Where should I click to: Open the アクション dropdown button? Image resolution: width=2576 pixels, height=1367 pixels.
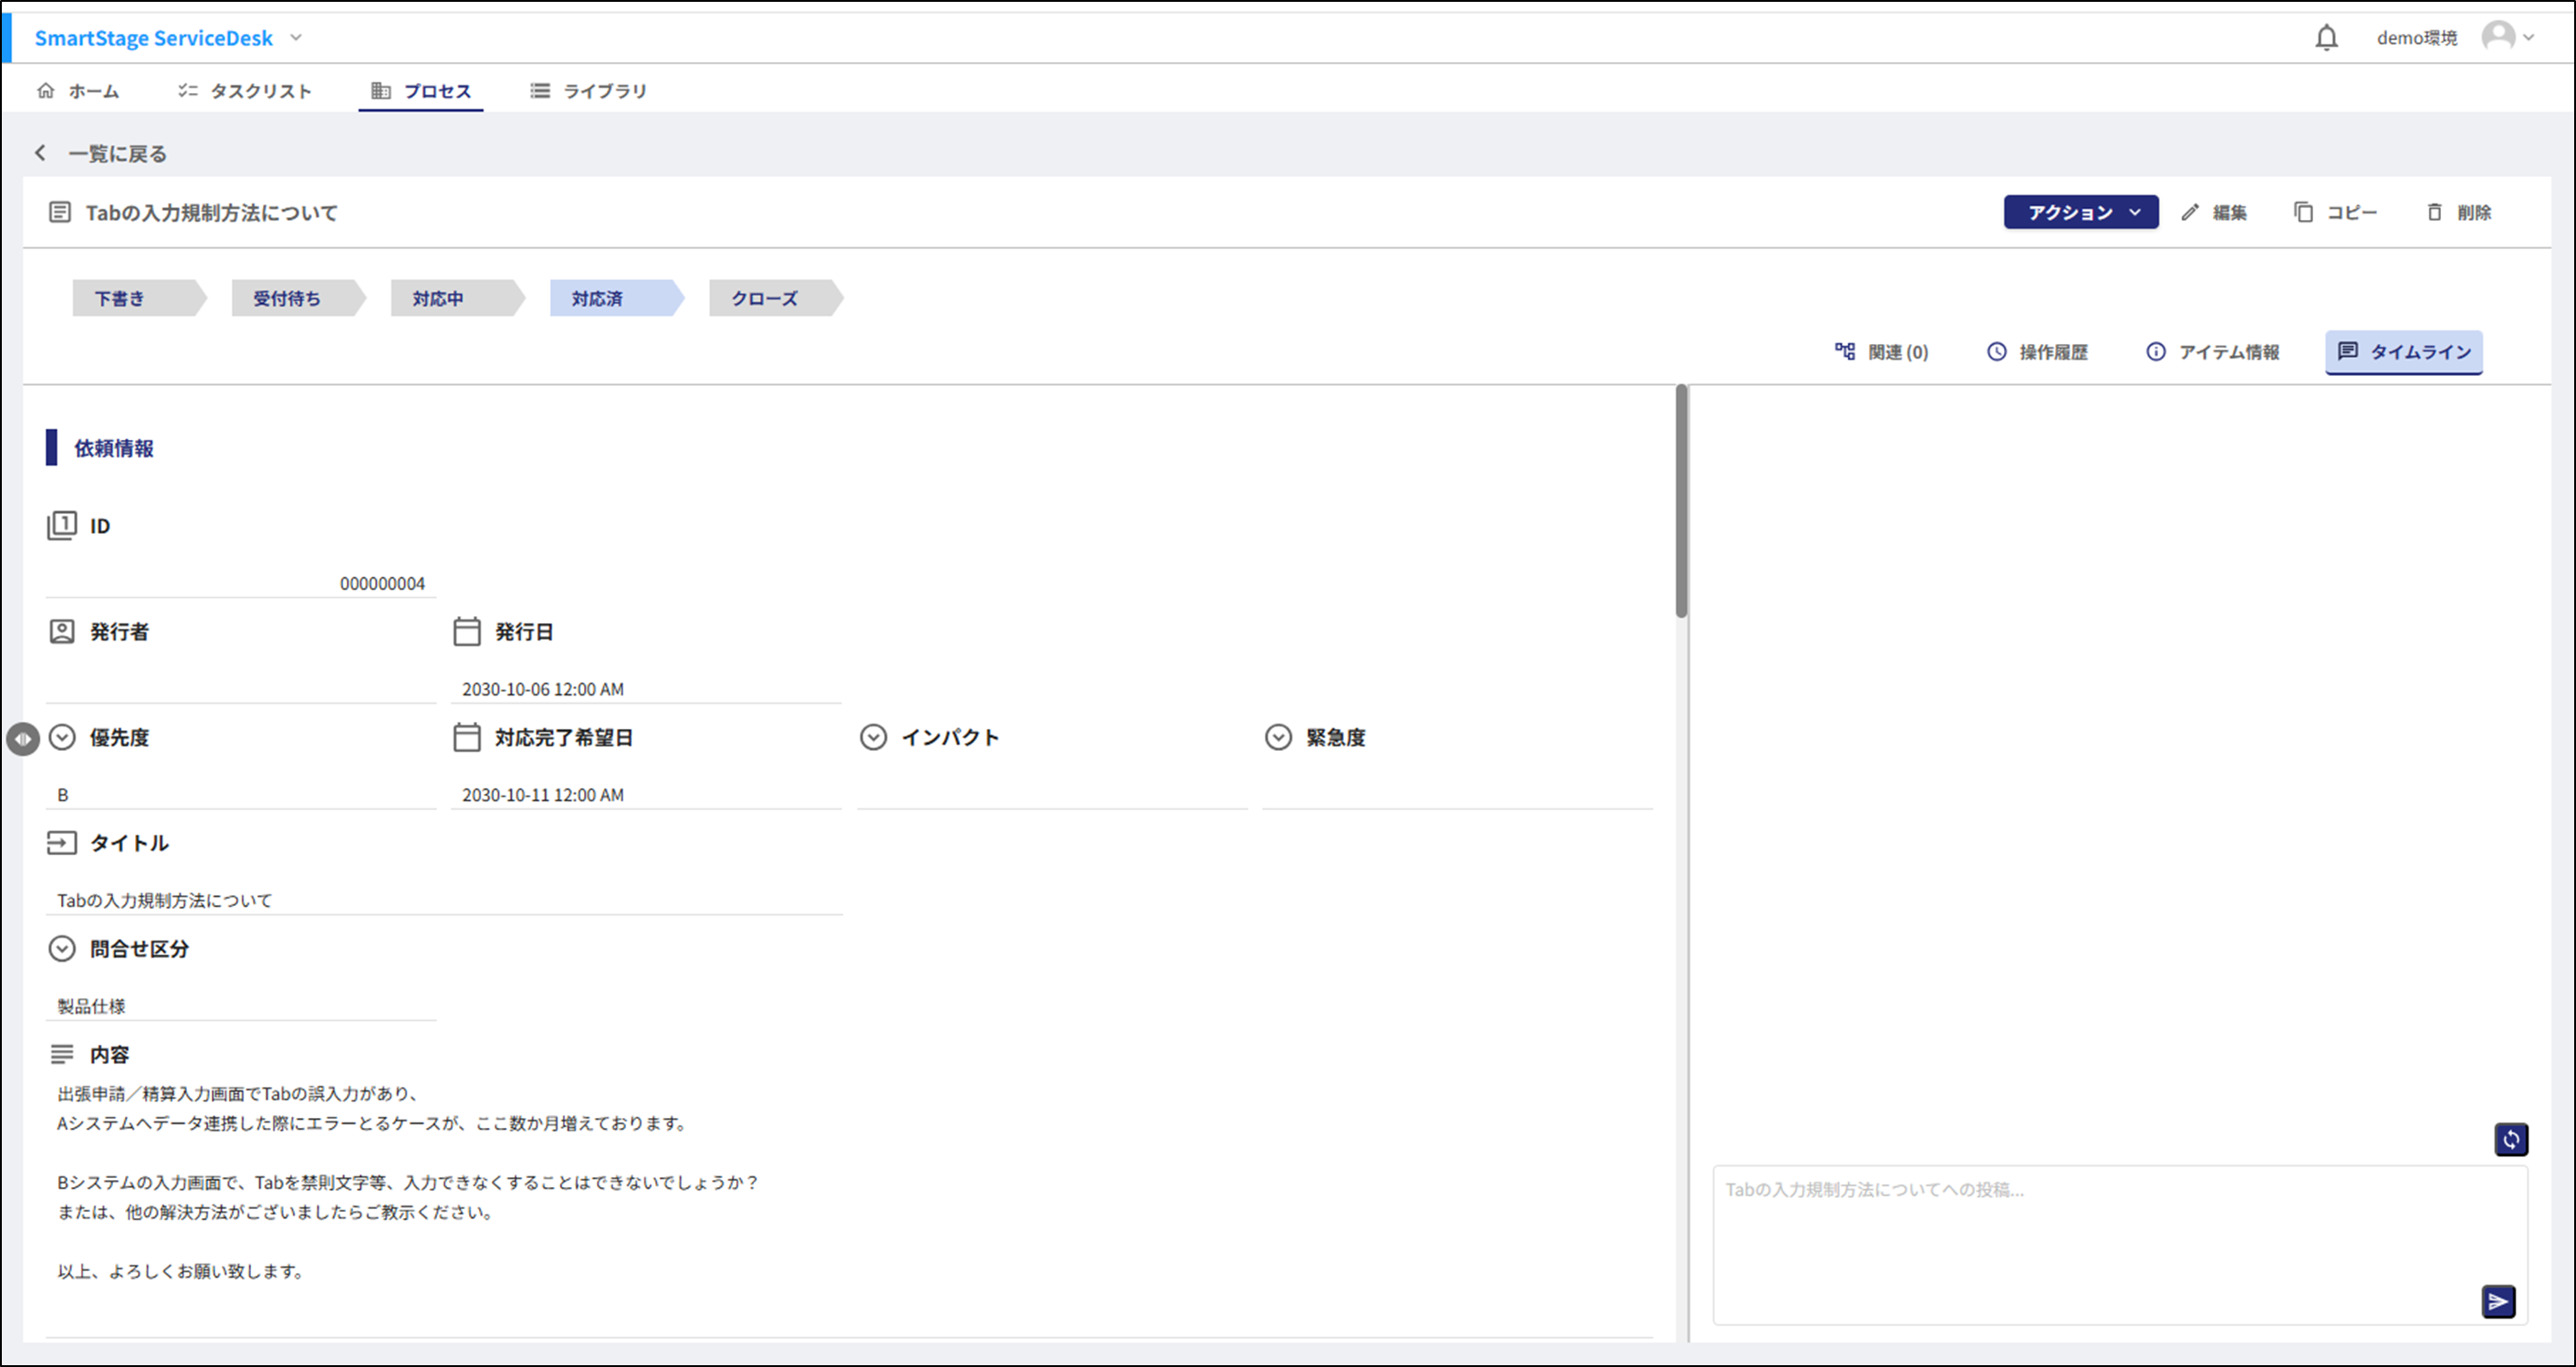point(2080,212)
